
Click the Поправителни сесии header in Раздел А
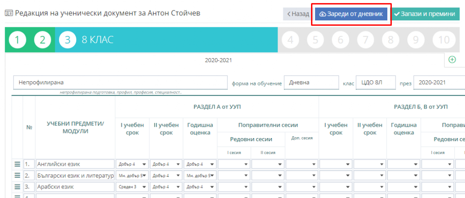click(268, 125)
